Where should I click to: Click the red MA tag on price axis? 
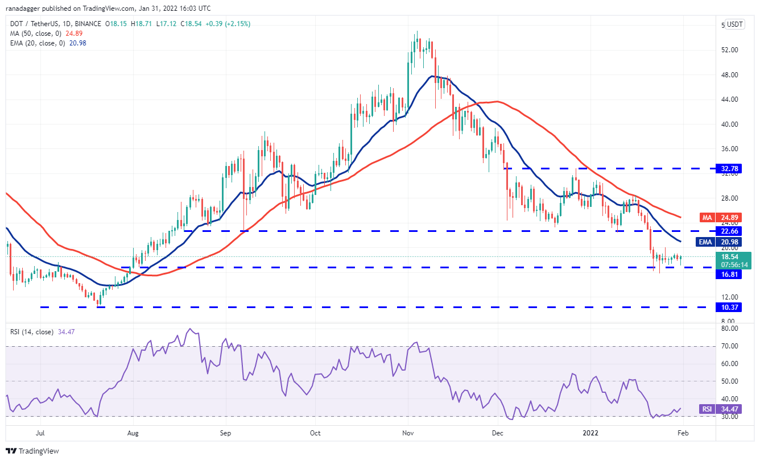(x=706, y=217)
